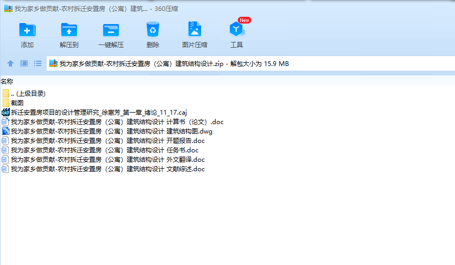Select the 外文翻译.doc file icon

click(5, 159)
